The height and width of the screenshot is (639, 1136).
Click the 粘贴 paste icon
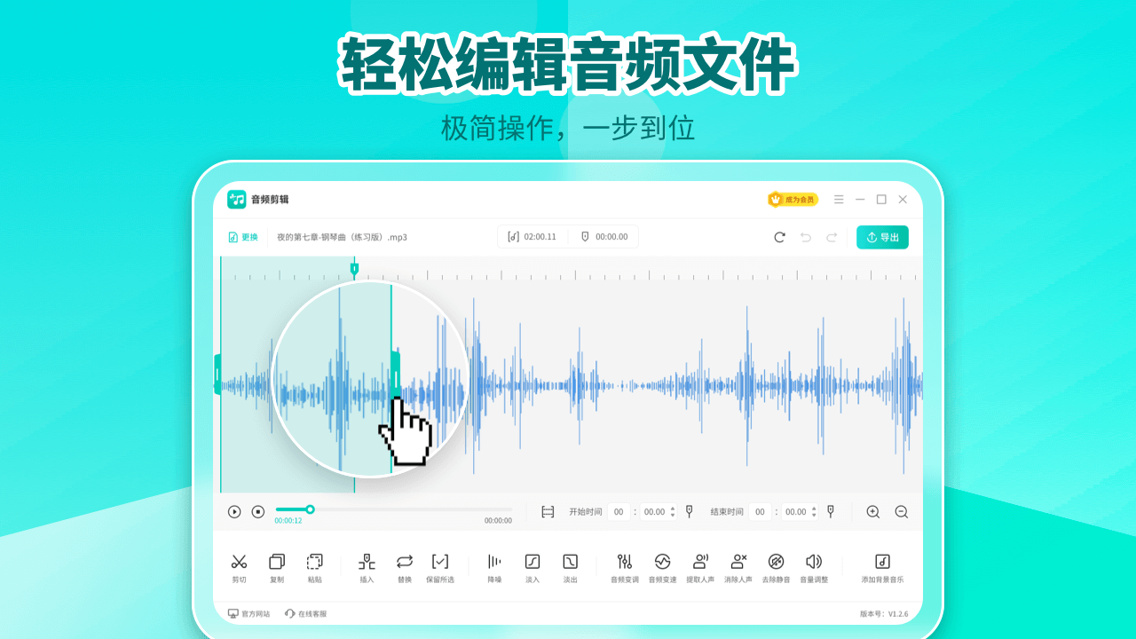[315, 561]
